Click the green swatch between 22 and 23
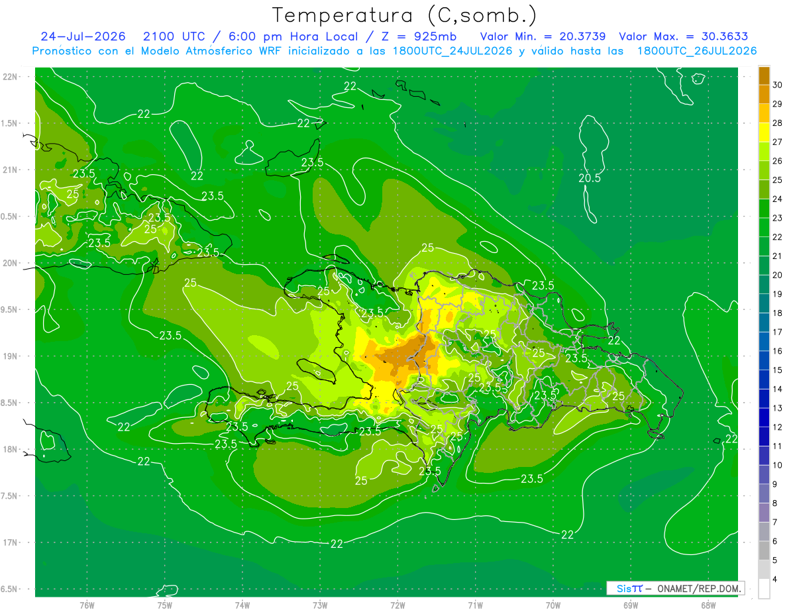This screenshot has height=614, width=795. (764, 228)
